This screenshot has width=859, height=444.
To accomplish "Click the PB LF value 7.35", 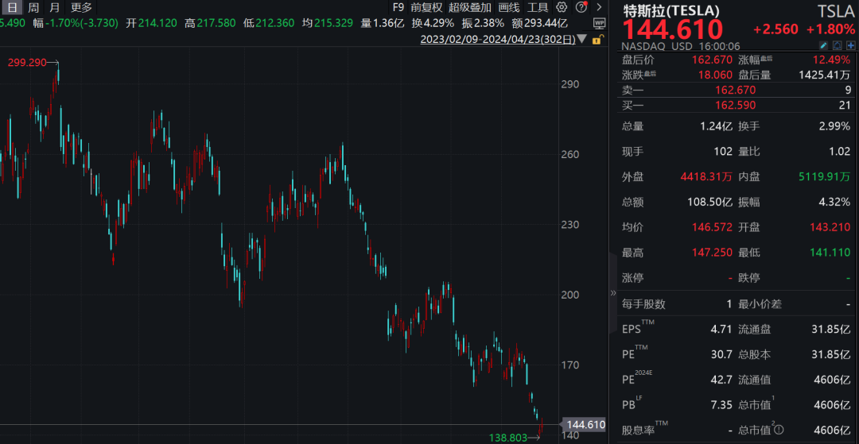I will click(722, 405).
